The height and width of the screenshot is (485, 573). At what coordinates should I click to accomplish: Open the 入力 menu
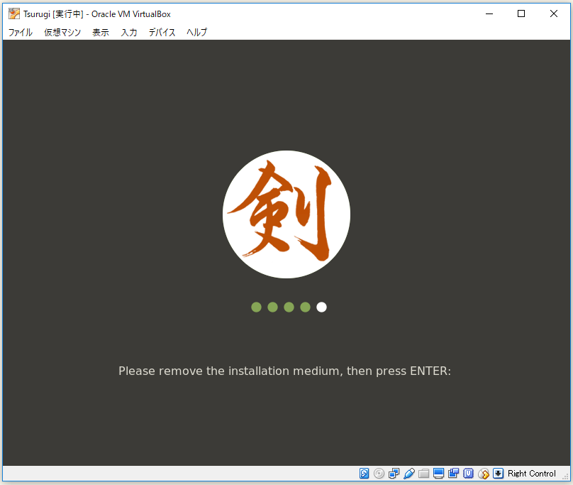[x=129, y=32]
